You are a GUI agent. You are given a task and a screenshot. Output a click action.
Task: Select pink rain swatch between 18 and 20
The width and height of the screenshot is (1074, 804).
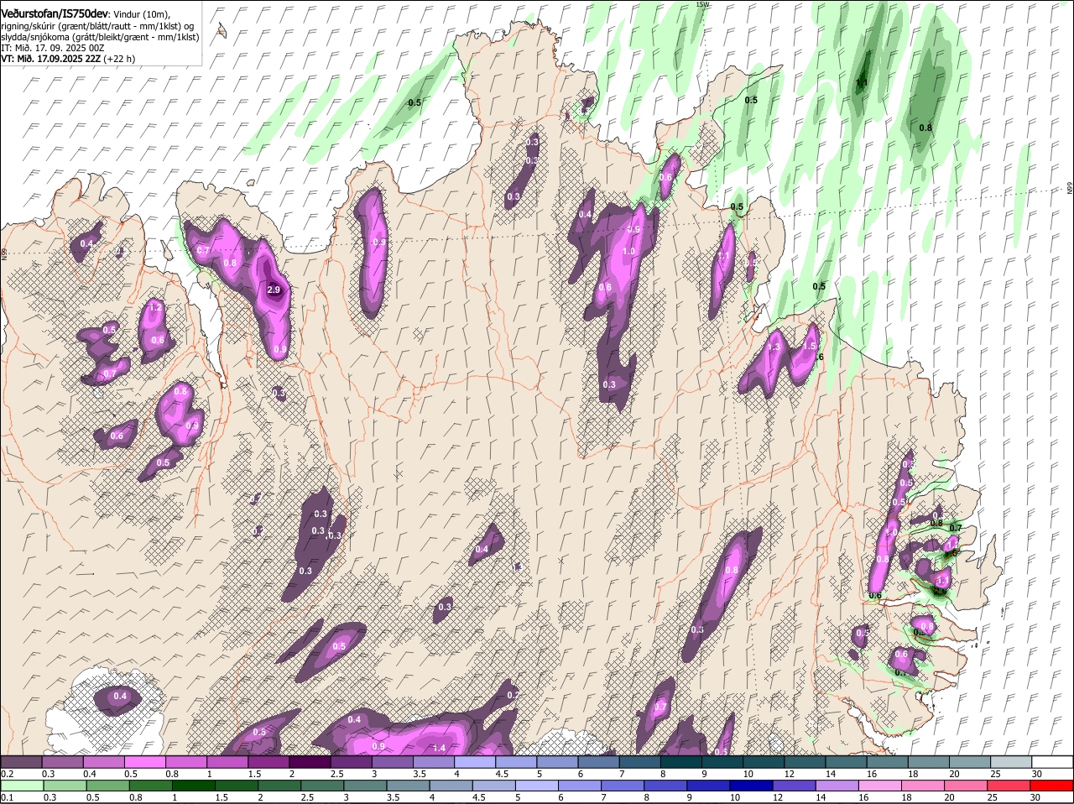pos(922,786)
